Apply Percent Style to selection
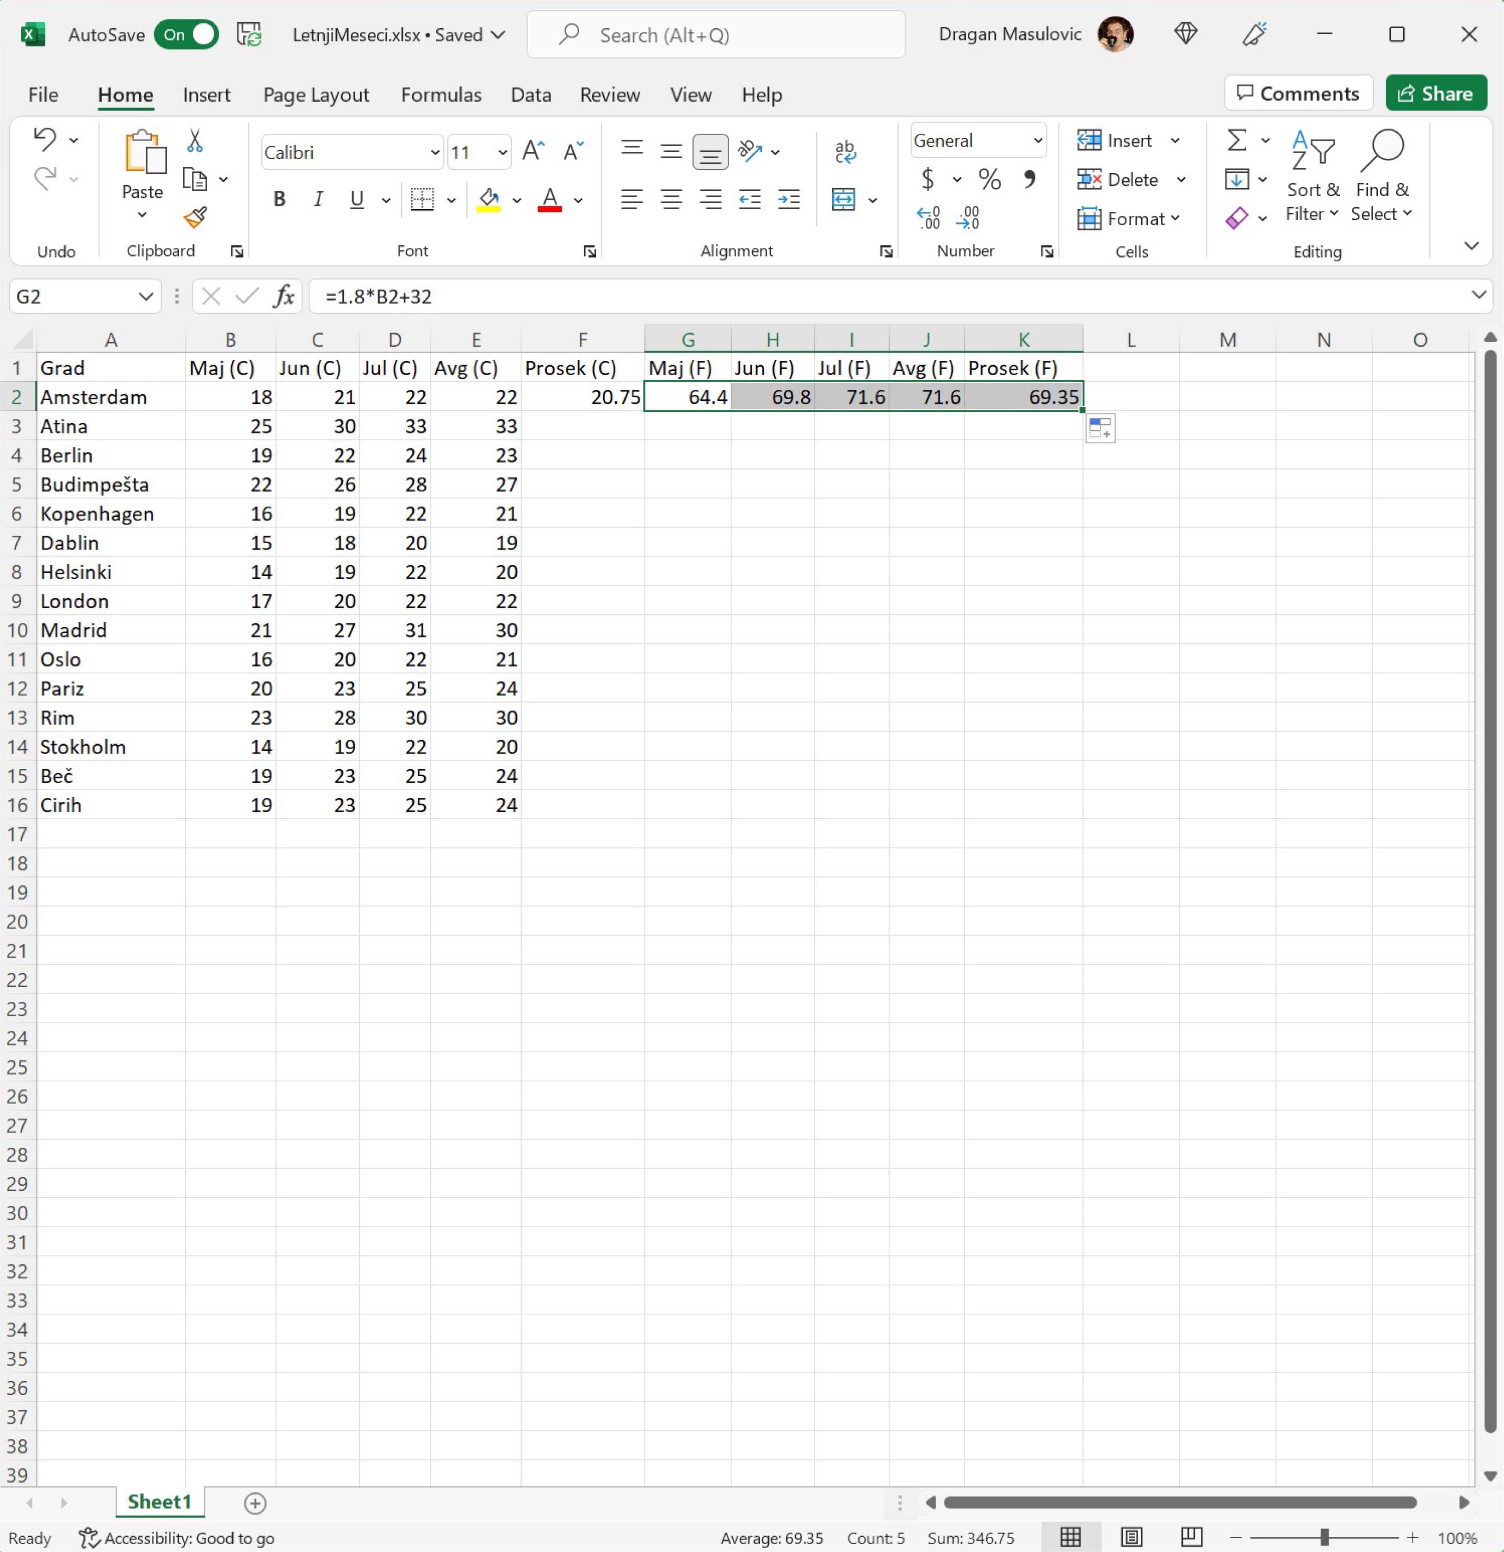 (989, 180)
